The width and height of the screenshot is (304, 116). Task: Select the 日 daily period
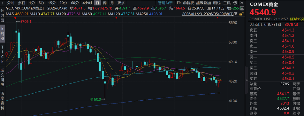(x=97, y=3)
